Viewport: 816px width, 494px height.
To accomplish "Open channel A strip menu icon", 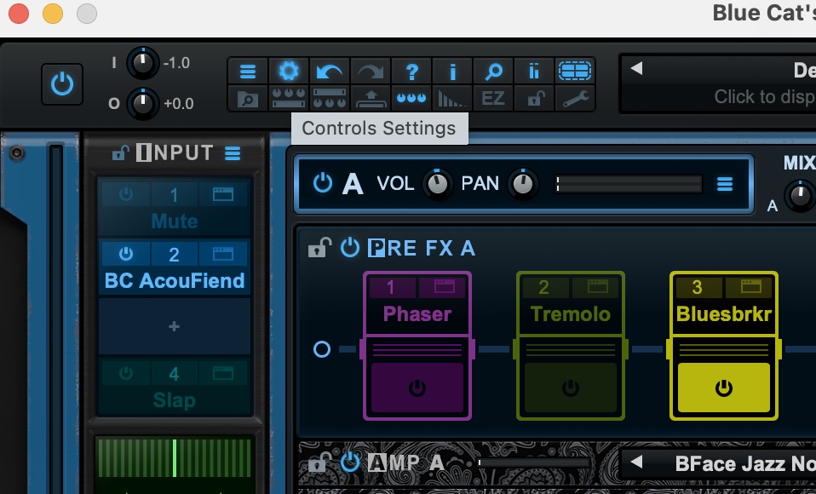I will [x=725, y=184].
